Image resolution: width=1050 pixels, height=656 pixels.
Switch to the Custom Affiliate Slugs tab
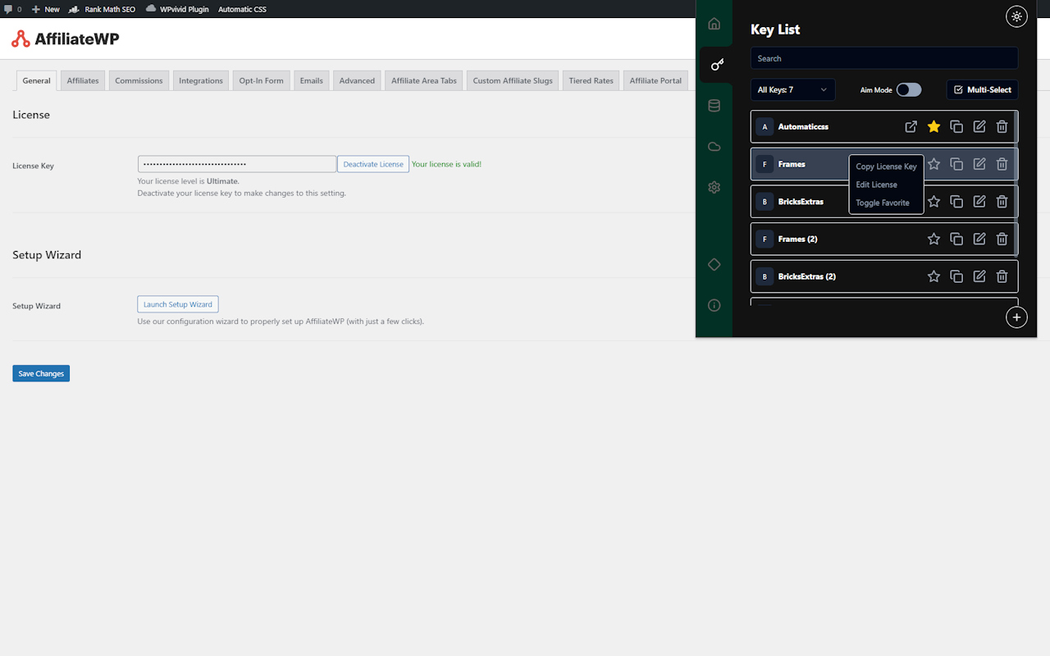[513, 80]
